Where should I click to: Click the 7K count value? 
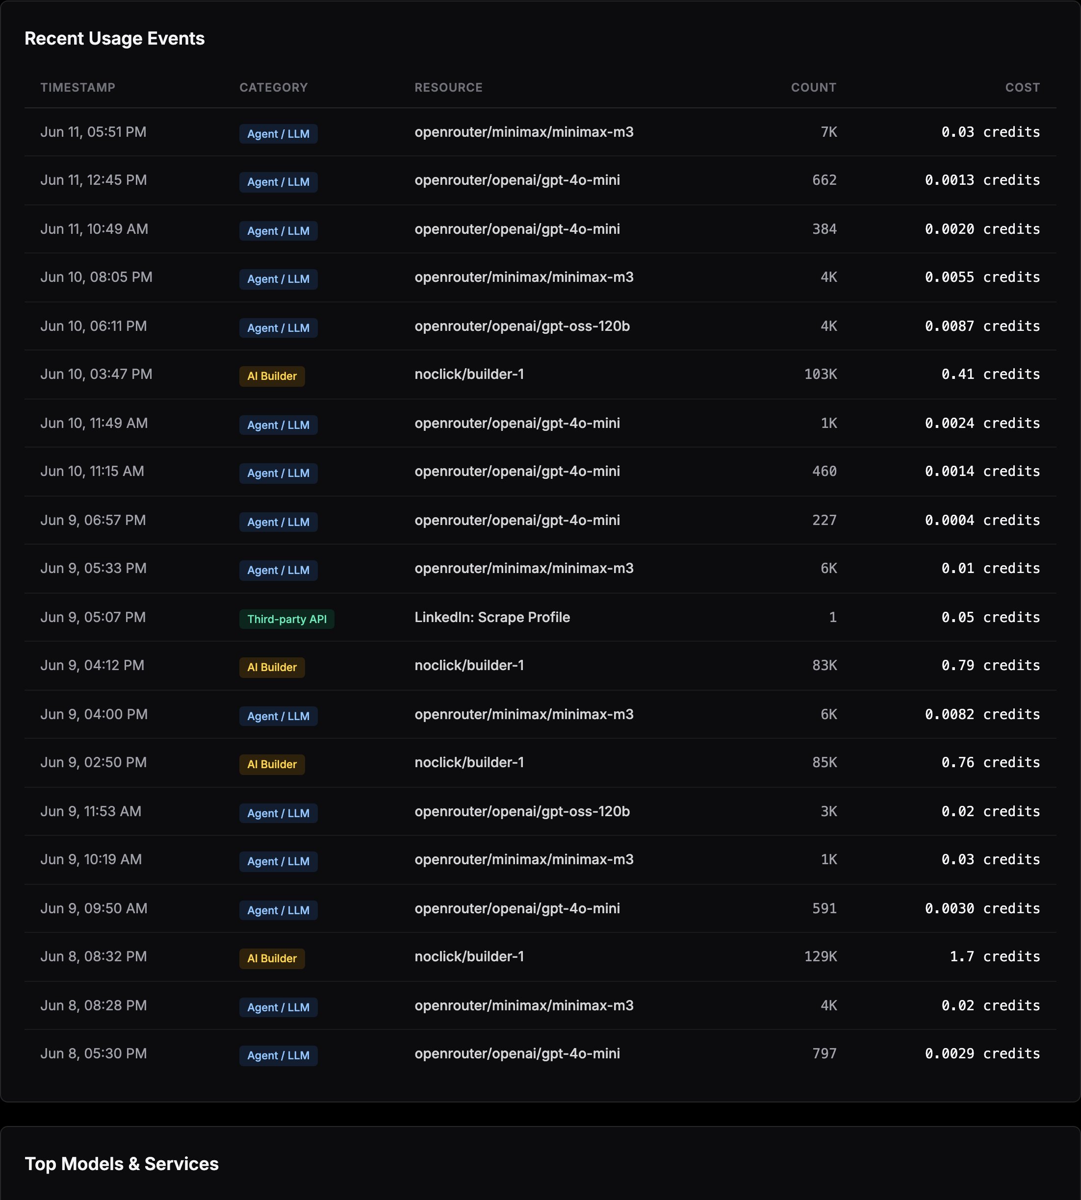pyautogui.click(x=828, y=132)
